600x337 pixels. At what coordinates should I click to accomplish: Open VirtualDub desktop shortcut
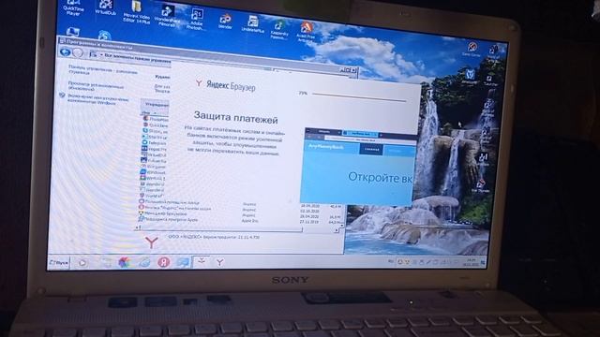click(105, 7)
